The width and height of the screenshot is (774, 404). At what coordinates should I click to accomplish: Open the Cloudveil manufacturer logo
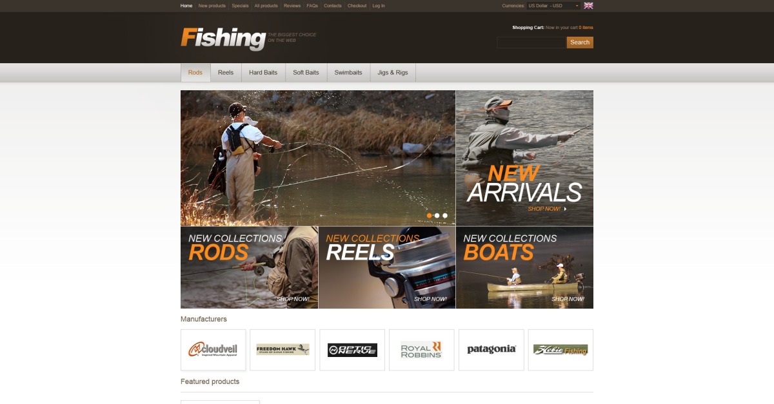[x=213, y=350]
